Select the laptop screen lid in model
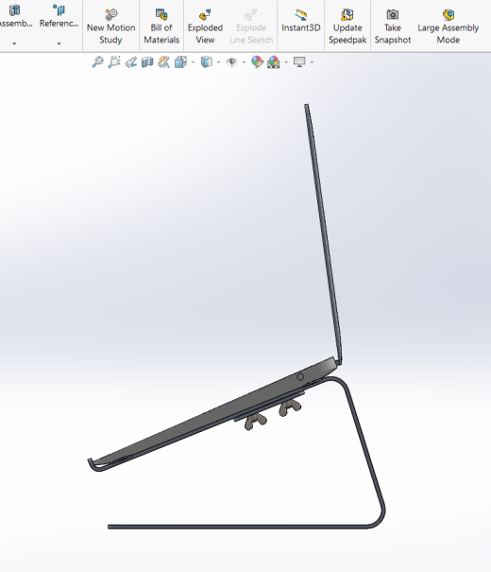The image size is (491, 572). click(x=324, y=234)
